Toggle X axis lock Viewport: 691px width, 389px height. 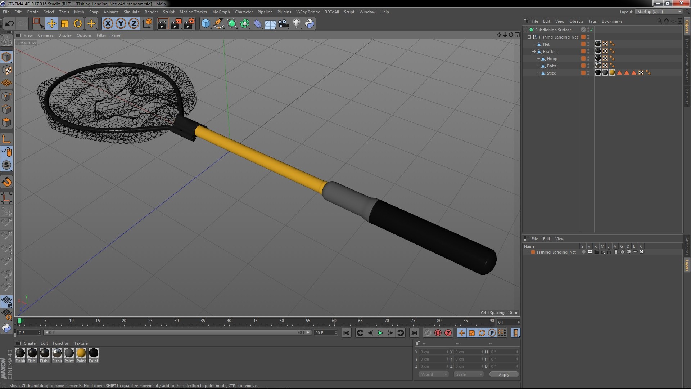(x=108, y=24)
